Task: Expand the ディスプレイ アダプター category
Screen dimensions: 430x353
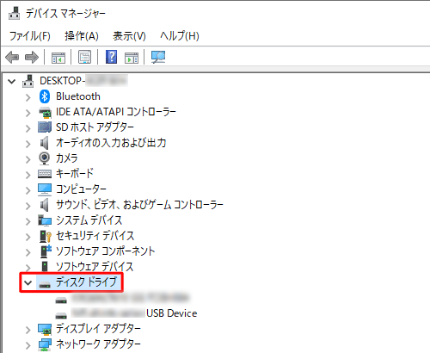Action: click(x=28, y=330)
